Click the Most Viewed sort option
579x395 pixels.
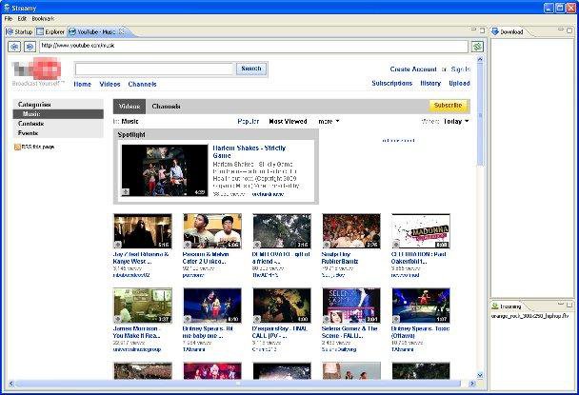tap(288, 122)
